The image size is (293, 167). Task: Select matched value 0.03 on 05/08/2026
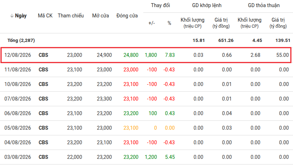(227, 128)
